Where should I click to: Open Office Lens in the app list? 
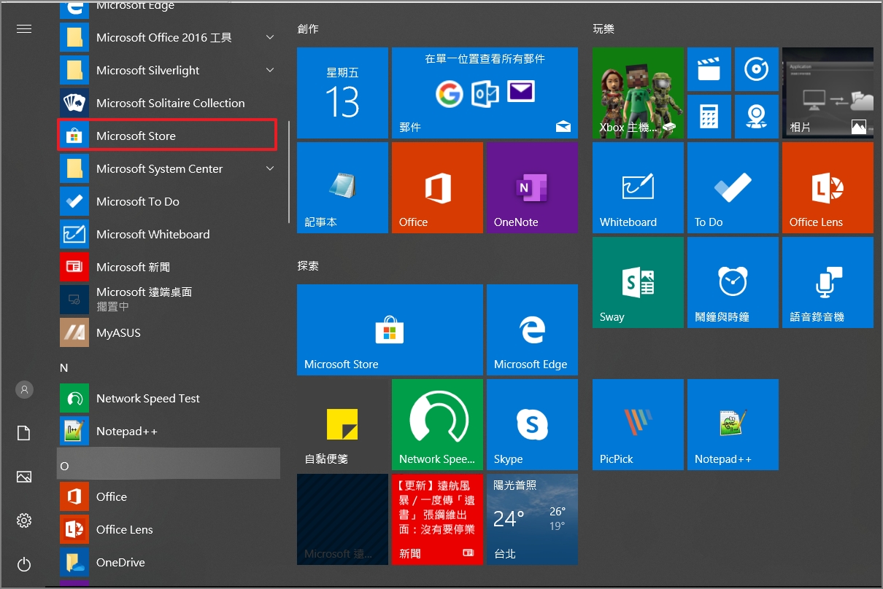169,529
